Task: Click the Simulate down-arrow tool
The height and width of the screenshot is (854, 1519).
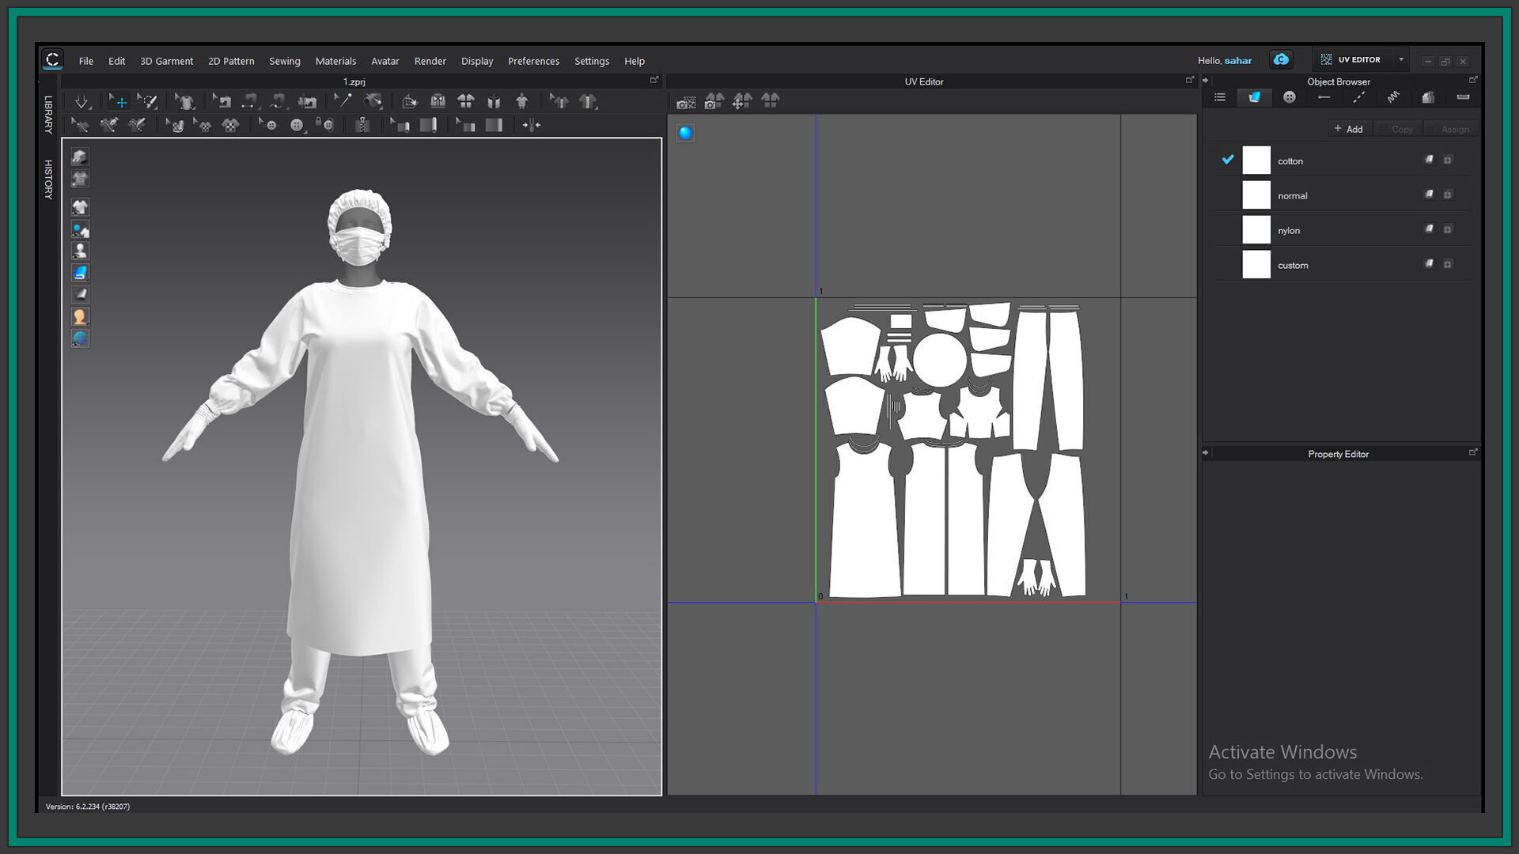Action: click(81, 101)
